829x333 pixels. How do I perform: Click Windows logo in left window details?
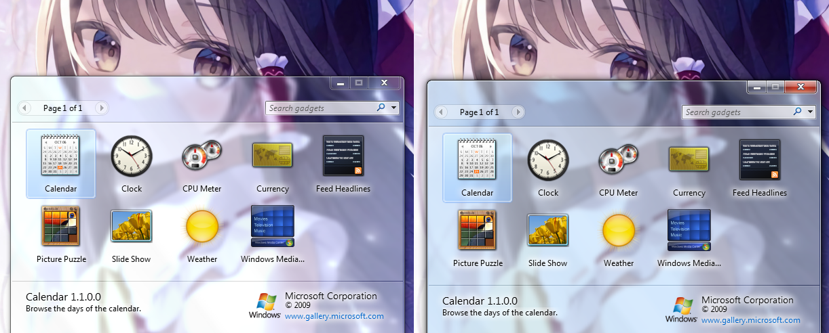265,306
